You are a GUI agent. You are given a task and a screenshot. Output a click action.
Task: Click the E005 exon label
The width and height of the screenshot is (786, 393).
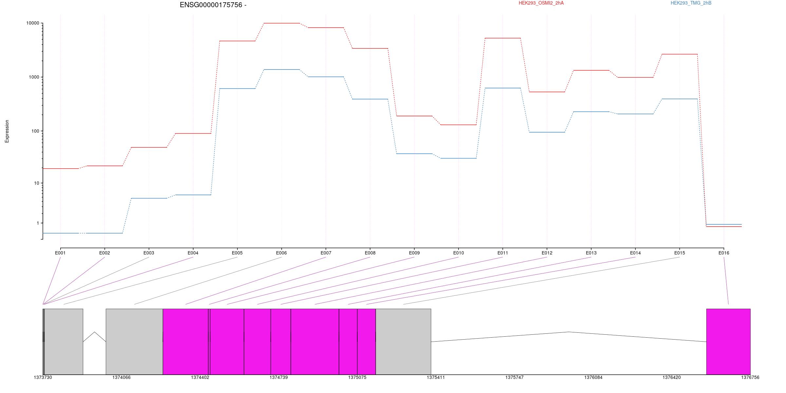237,253
